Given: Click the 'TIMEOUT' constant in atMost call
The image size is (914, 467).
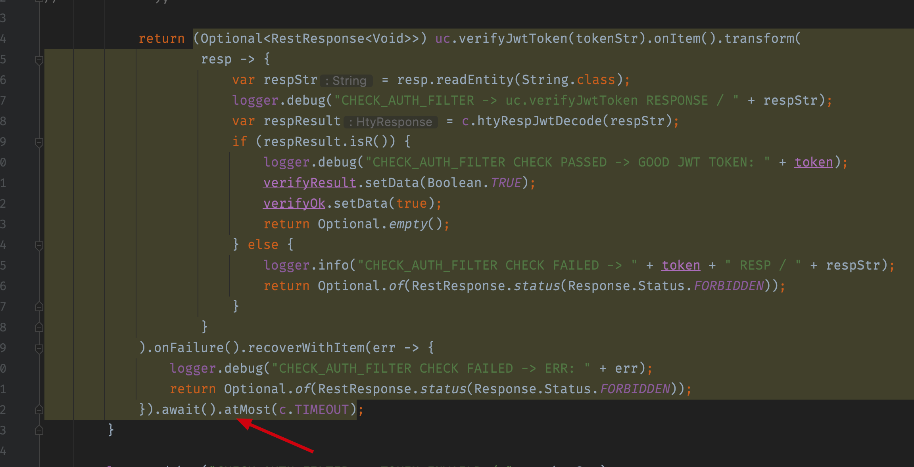Looking at the screenshot, I should tap(321, 409).
